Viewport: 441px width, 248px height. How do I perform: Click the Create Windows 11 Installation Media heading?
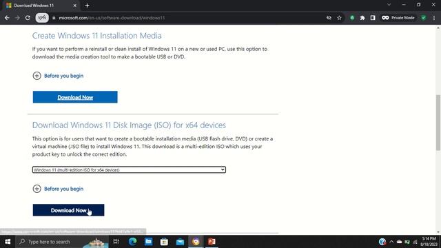coord(96,36)
